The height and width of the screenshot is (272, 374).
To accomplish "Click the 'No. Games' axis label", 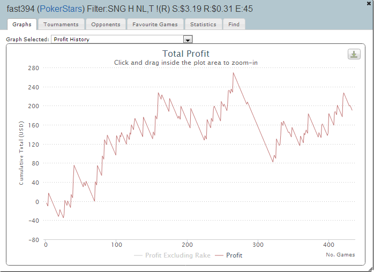I will click(x=340, y=254).
